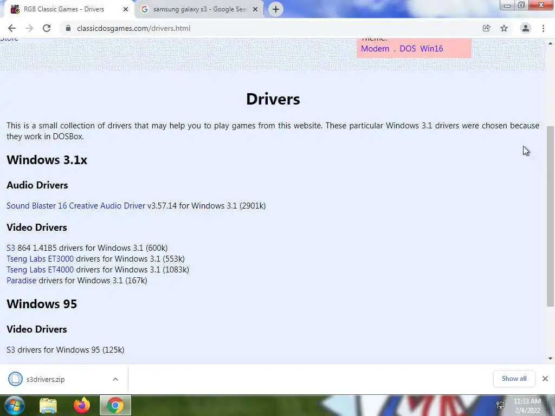Image resolution: width=555 pixels, height=416 pixels.
Task: Click Show all downloads button
Action: point(514,379)
